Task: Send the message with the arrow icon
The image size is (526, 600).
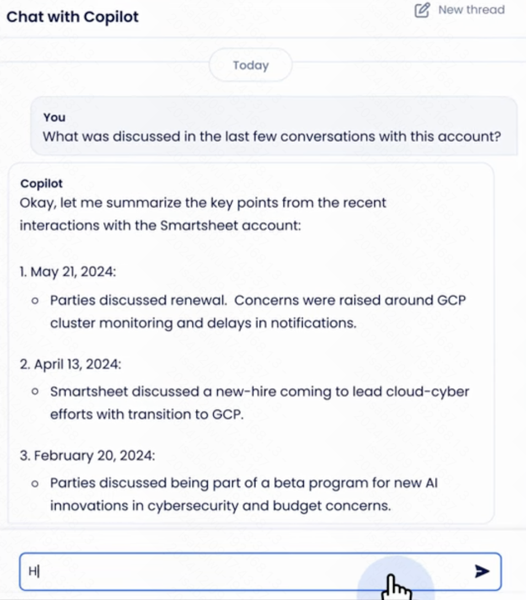Action: 482,571
